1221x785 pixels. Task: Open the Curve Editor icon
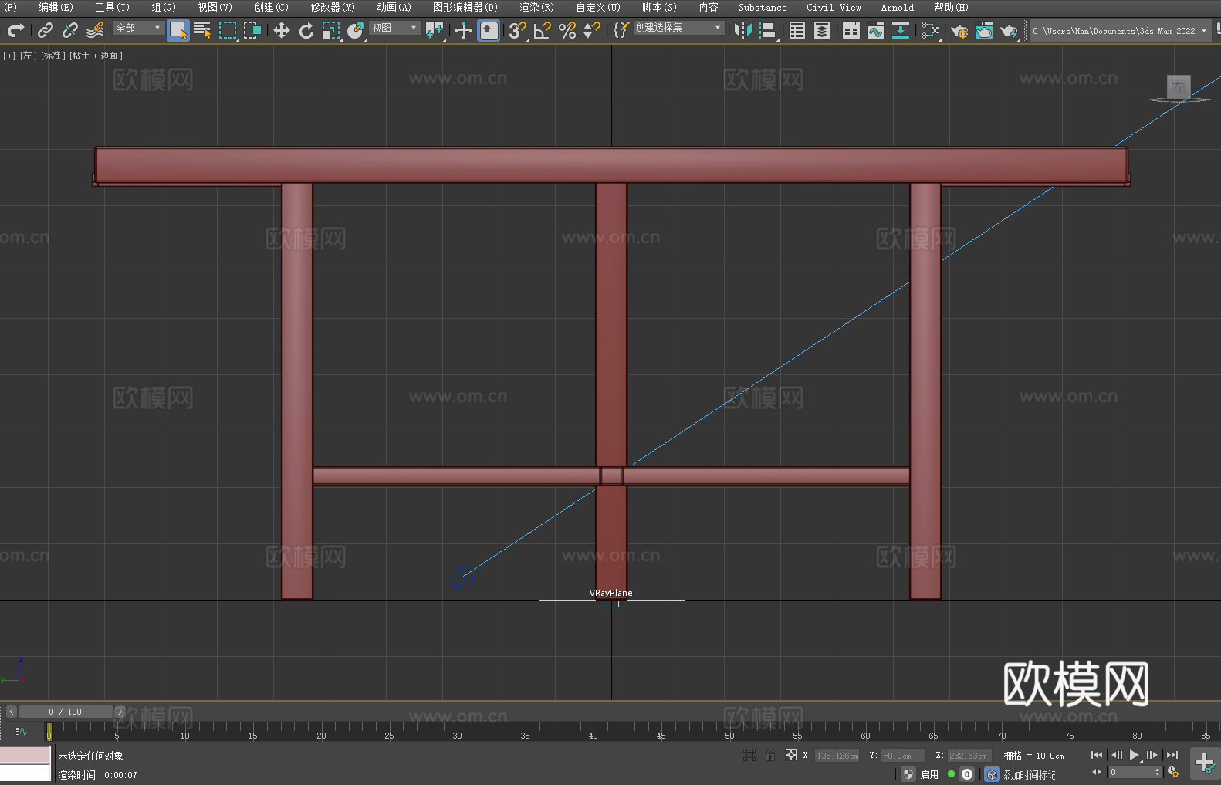pyautogui.click(x=875, y=30)
